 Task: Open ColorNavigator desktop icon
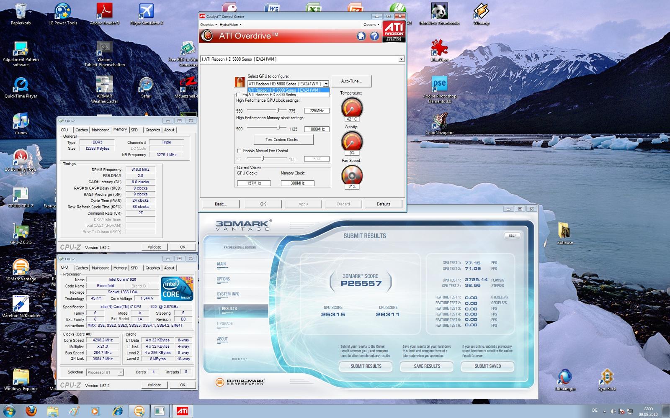[x=439, y=124]
